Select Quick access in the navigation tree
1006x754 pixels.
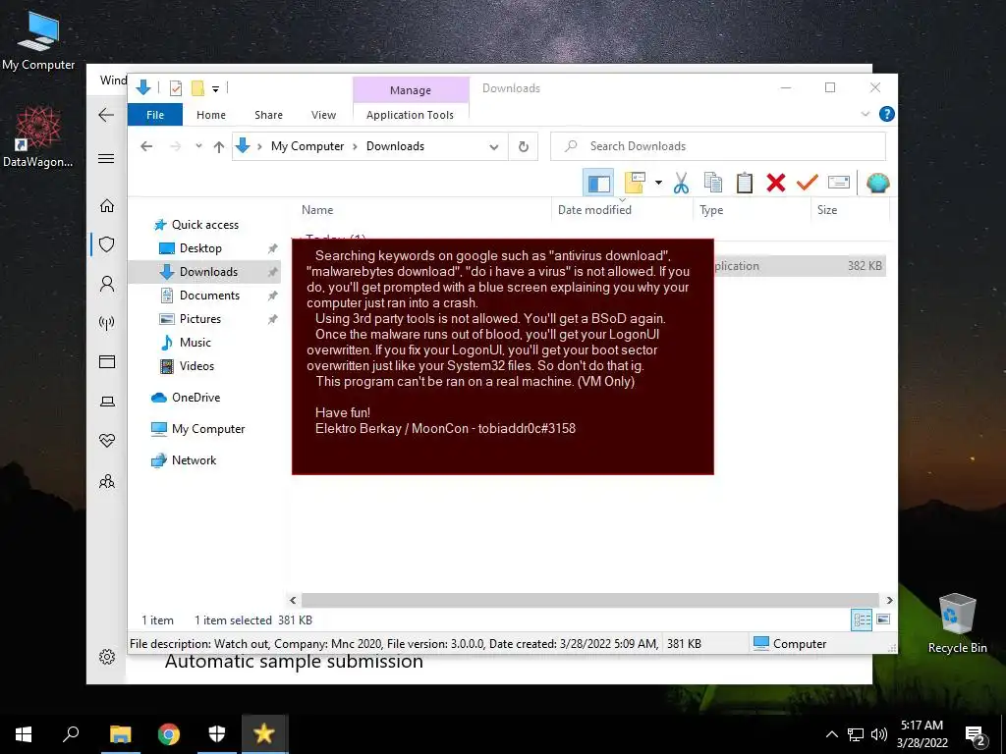pos(204,225)
